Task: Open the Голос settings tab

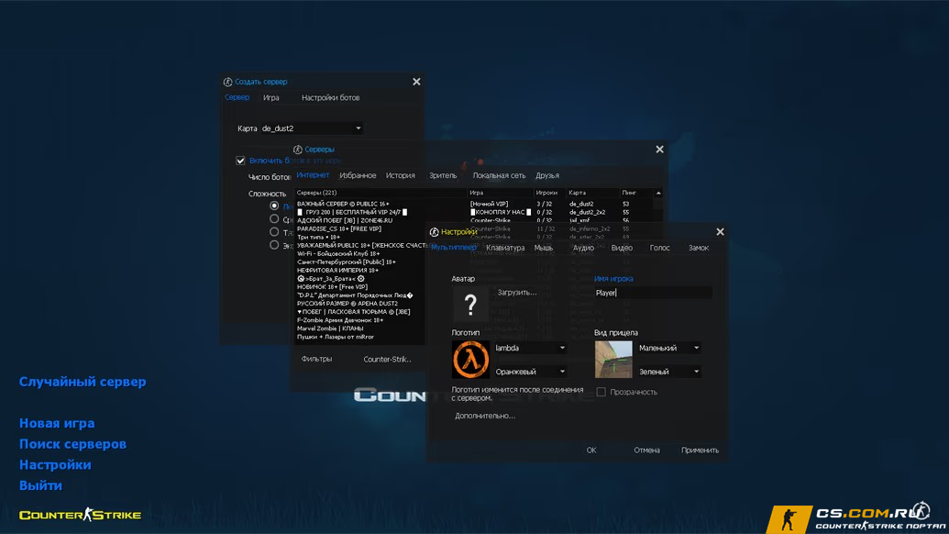Action: (659, 248)
